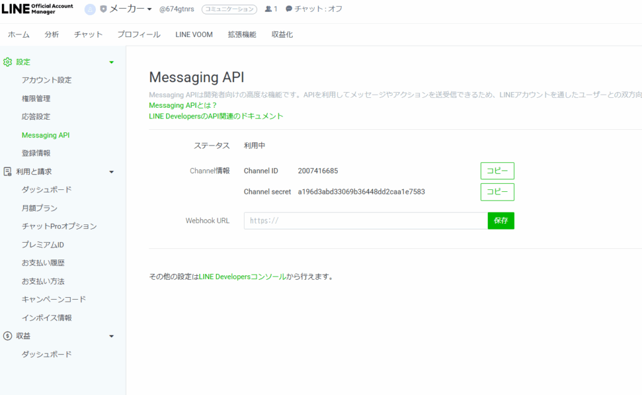Copy the Channel ID
This screenshot has height=395, width=642.
pyautogui.click(x=497, y=171)
